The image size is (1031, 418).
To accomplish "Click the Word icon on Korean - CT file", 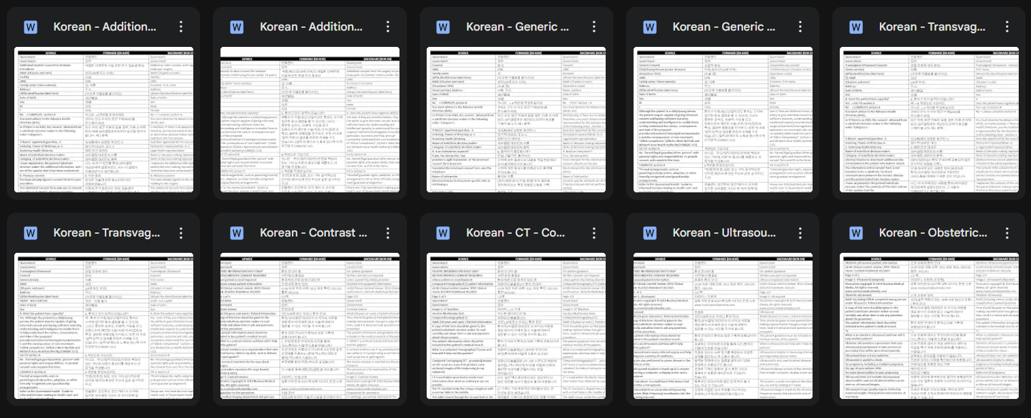I will [x=443, y=233].
